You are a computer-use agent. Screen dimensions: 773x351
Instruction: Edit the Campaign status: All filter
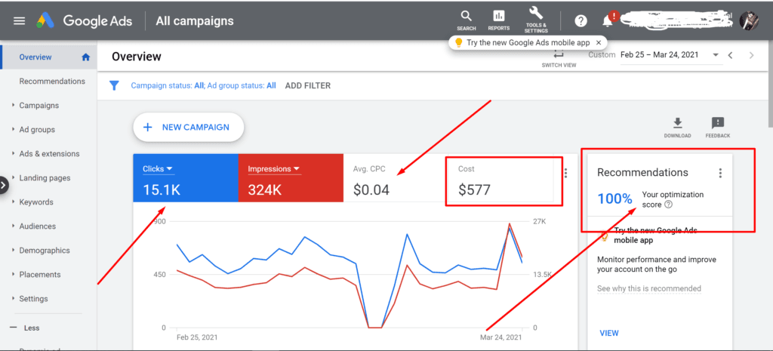(167, 86)
